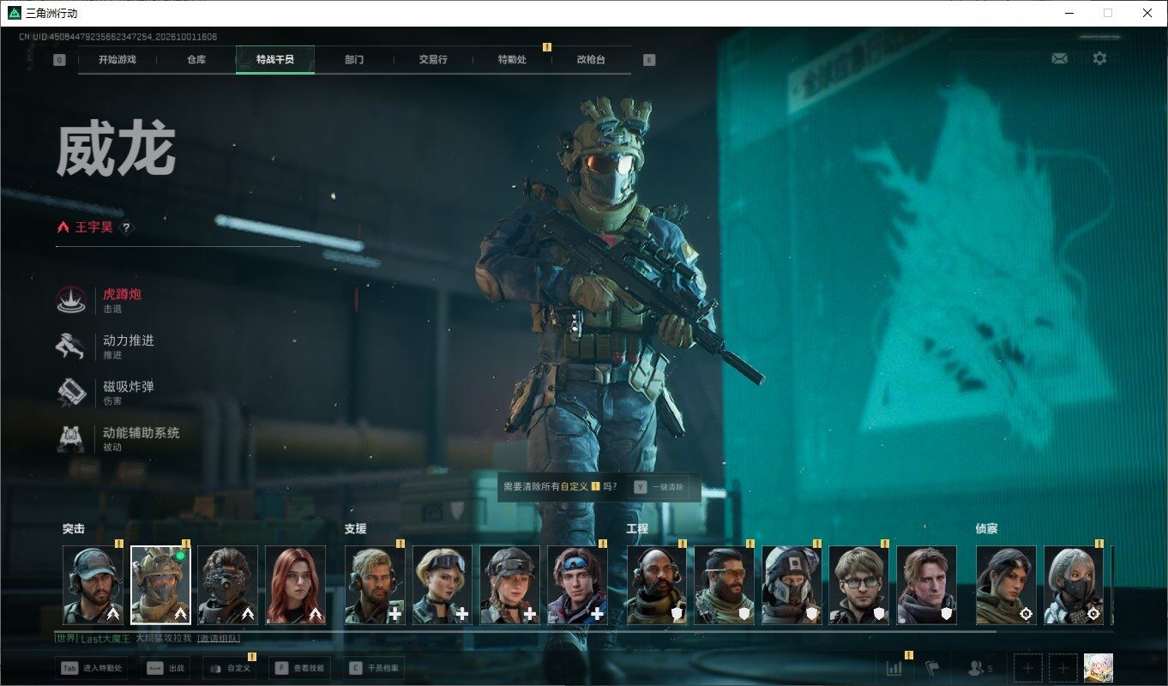Click the second empty squad plus slot

click(x=1063, y=668)
